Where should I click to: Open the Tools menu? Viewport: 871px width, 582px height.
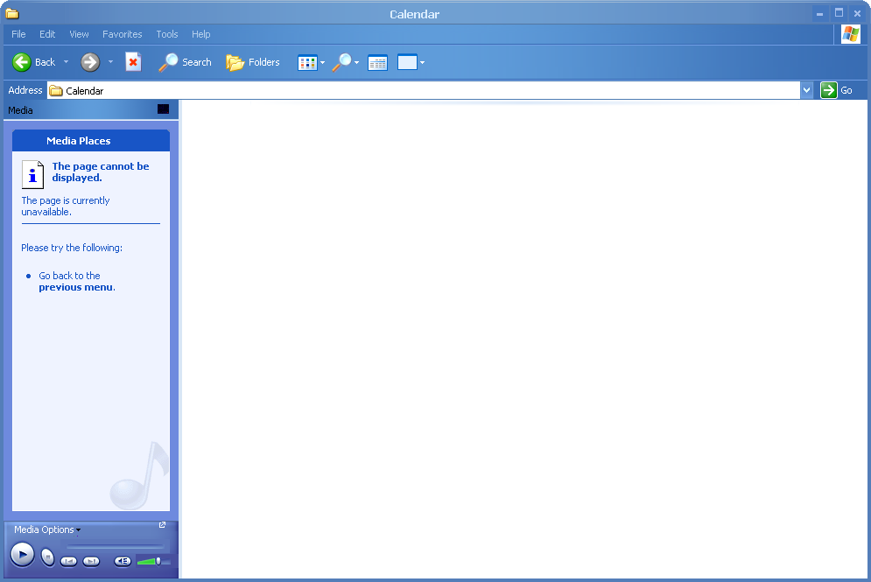[166, 34]
